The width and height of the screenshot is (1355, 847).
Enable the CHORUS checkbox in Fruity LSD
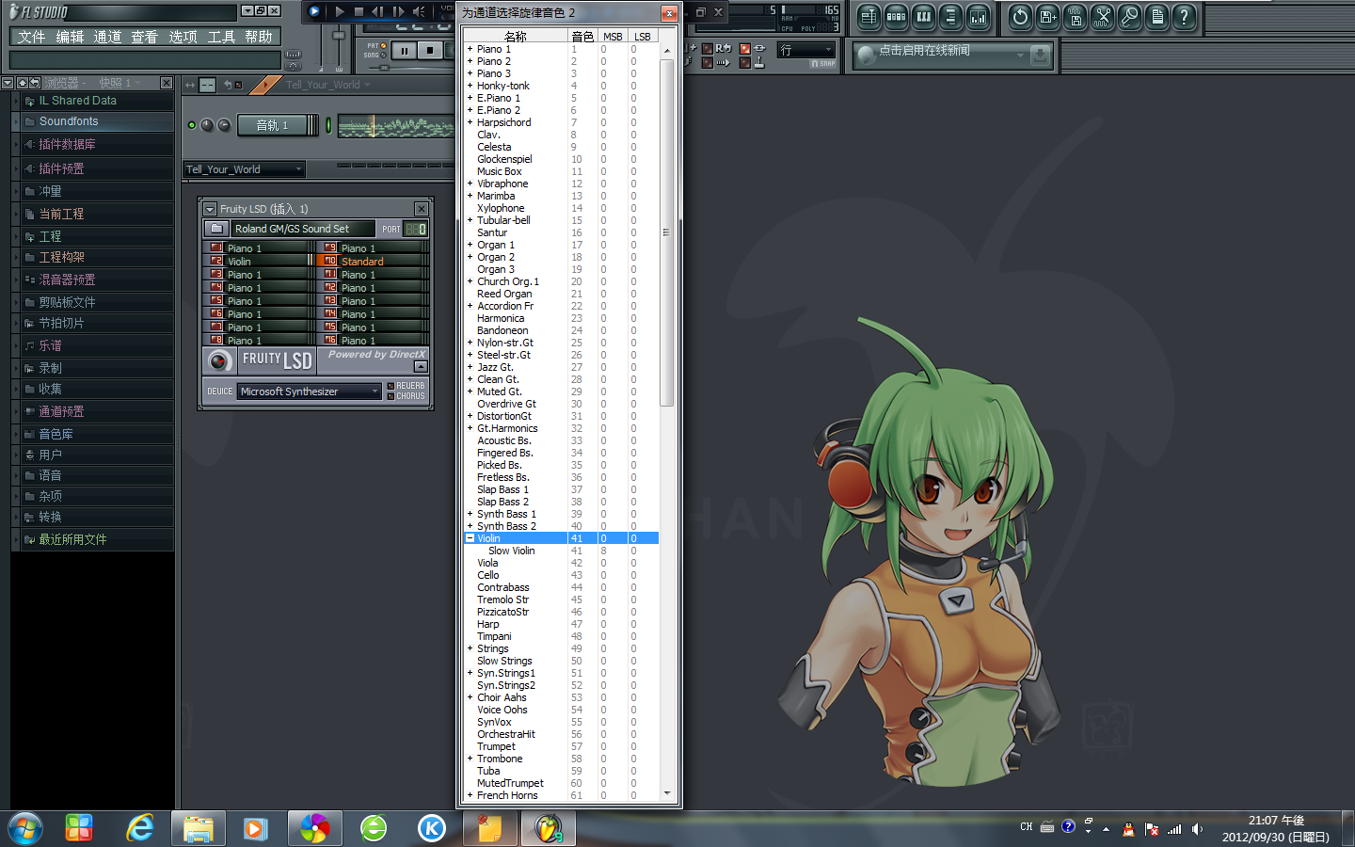391,396
